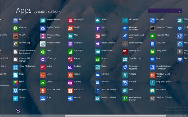Open Character Map icon

[153, 36]
